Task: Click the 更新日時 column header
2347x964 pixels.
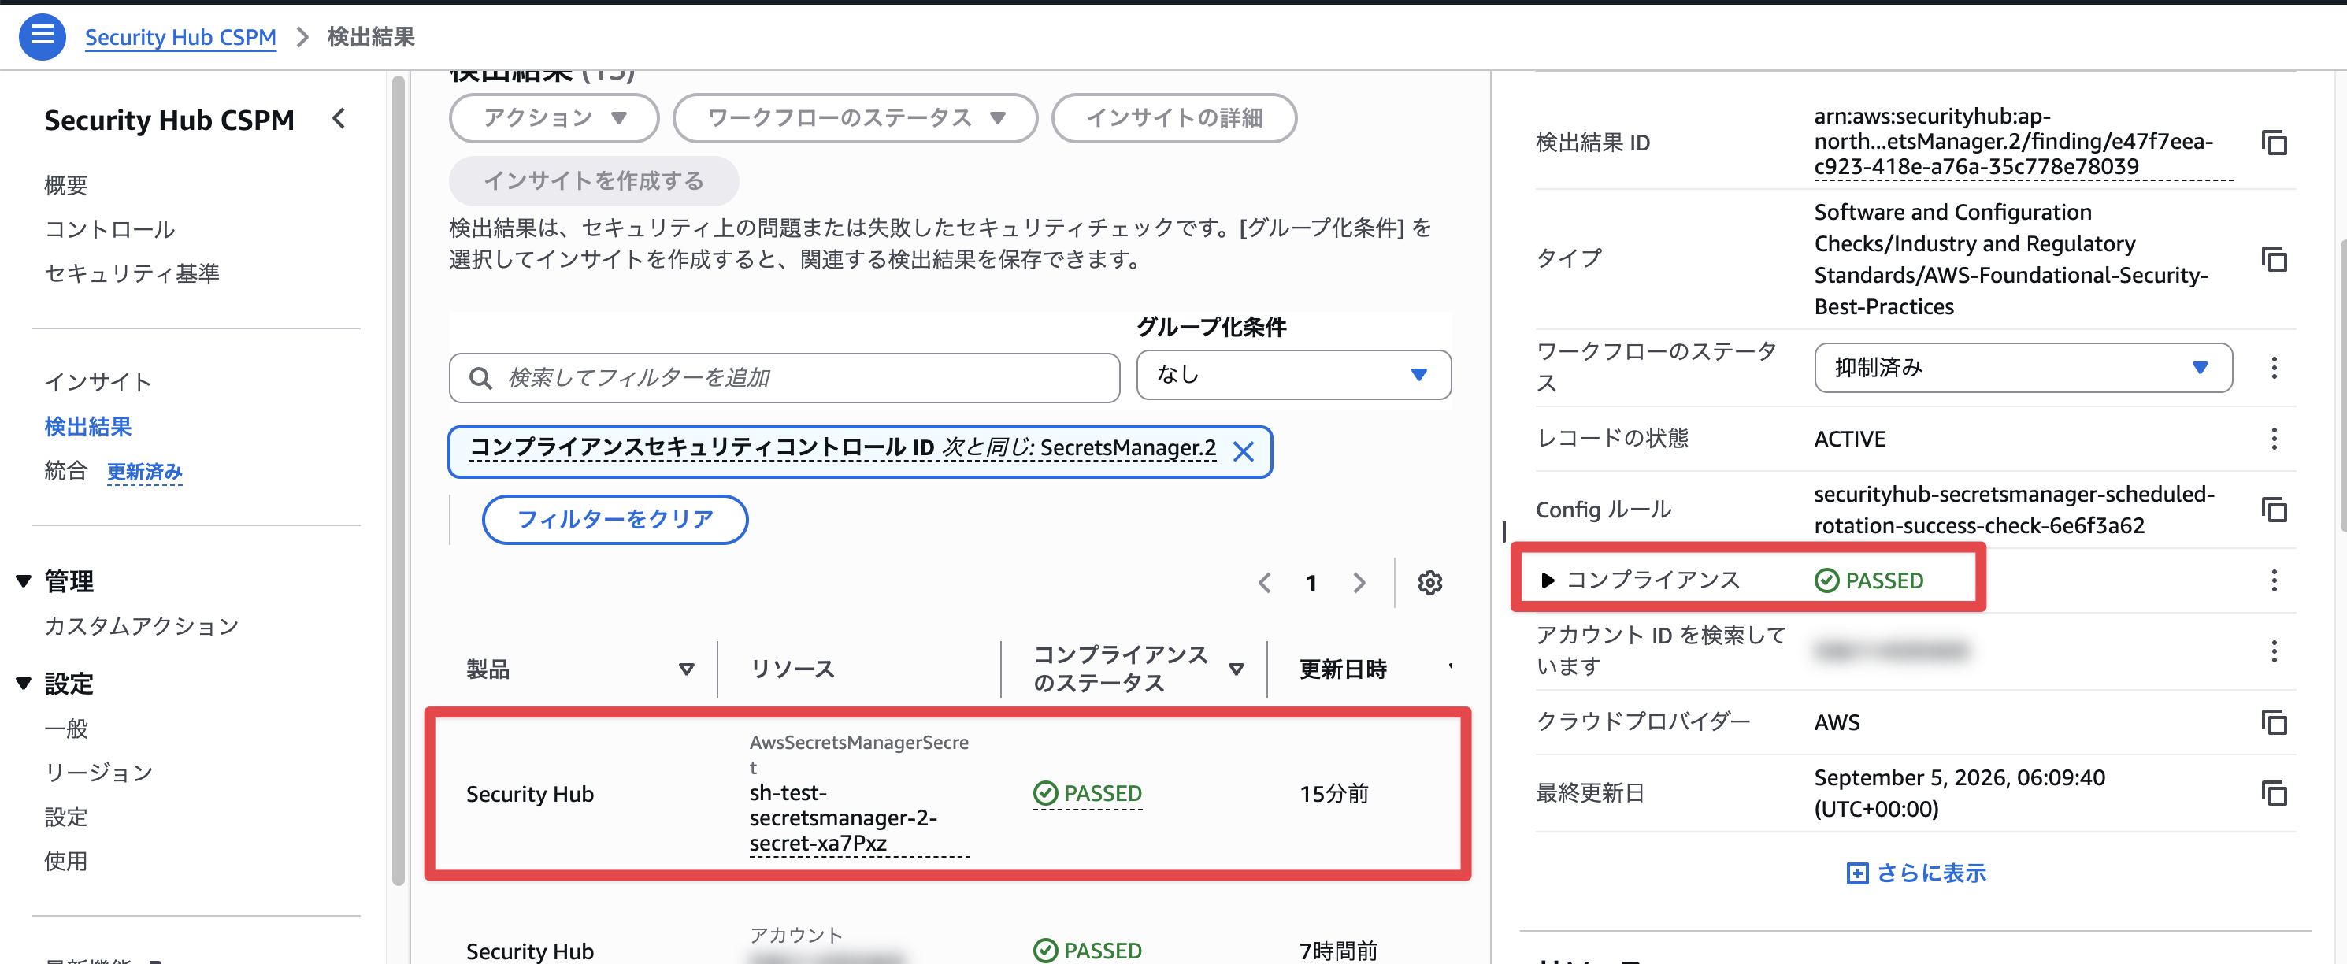Action: (1343, 669)
